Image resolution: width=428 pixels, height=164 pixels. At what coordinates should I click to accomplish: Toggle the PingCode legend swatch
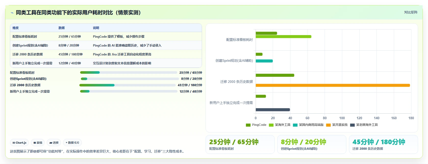pyautogui.click(x=248, y=125)
